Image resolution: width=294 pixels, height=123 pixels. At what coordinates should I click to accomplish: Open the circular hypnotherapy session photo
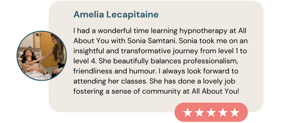point(42,56)
